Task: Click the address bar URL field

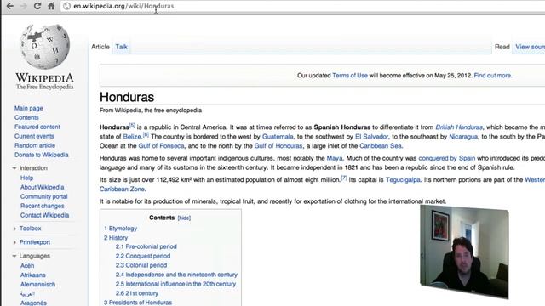Action: pos(302,6)
